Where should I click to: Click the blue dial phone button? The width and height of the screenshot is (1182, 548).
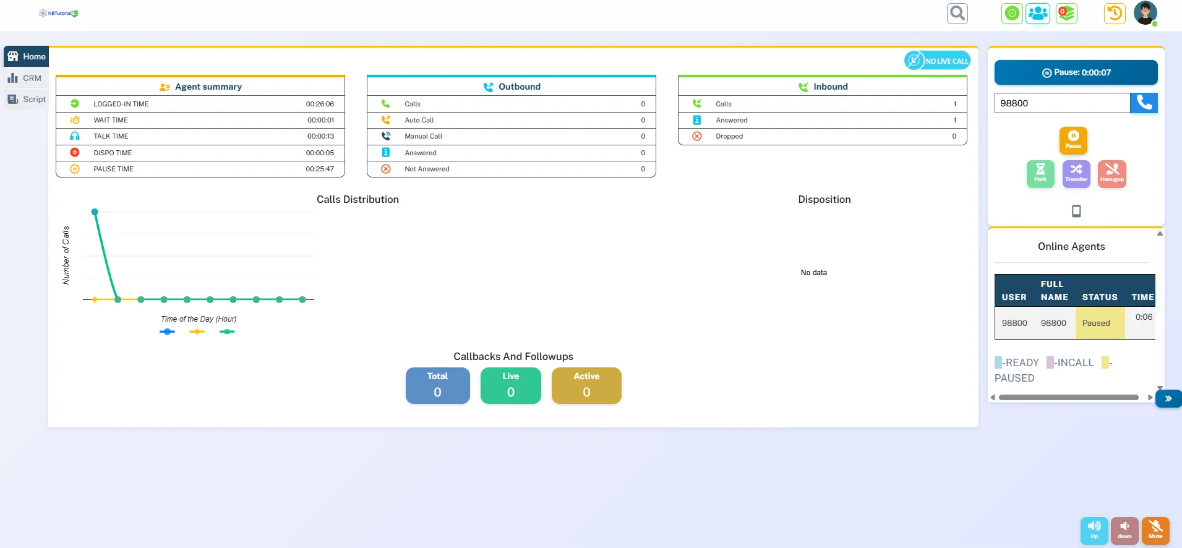coord(1144,103)
